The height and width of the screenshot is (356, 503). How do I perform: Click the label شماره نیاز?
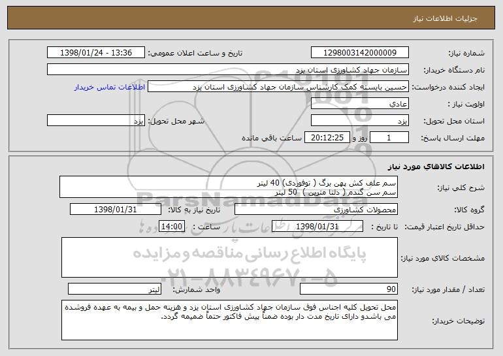tap(466, 54)
